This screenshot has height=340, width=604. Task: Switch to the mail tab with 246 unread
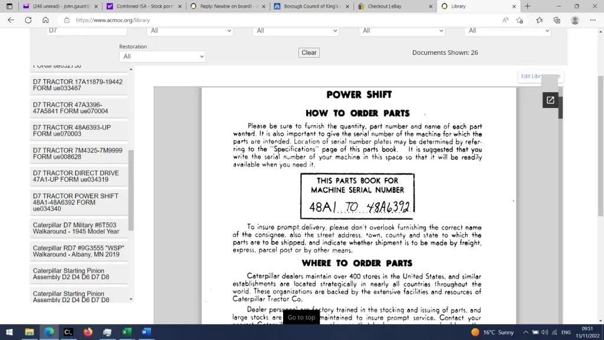pyautogui.click(x=61, y=6)
